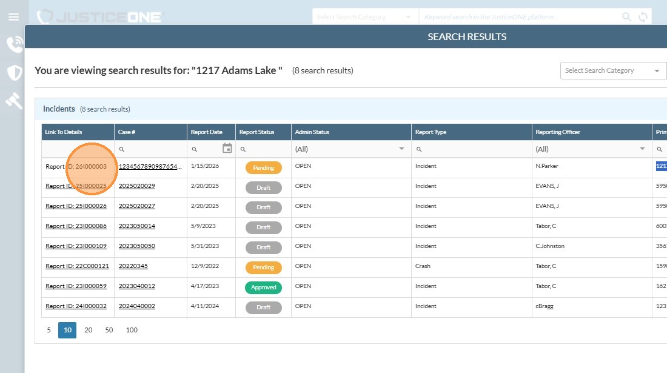Click the Report Type filter search icon
The image size is (667, 373).
tap(419, 149)
